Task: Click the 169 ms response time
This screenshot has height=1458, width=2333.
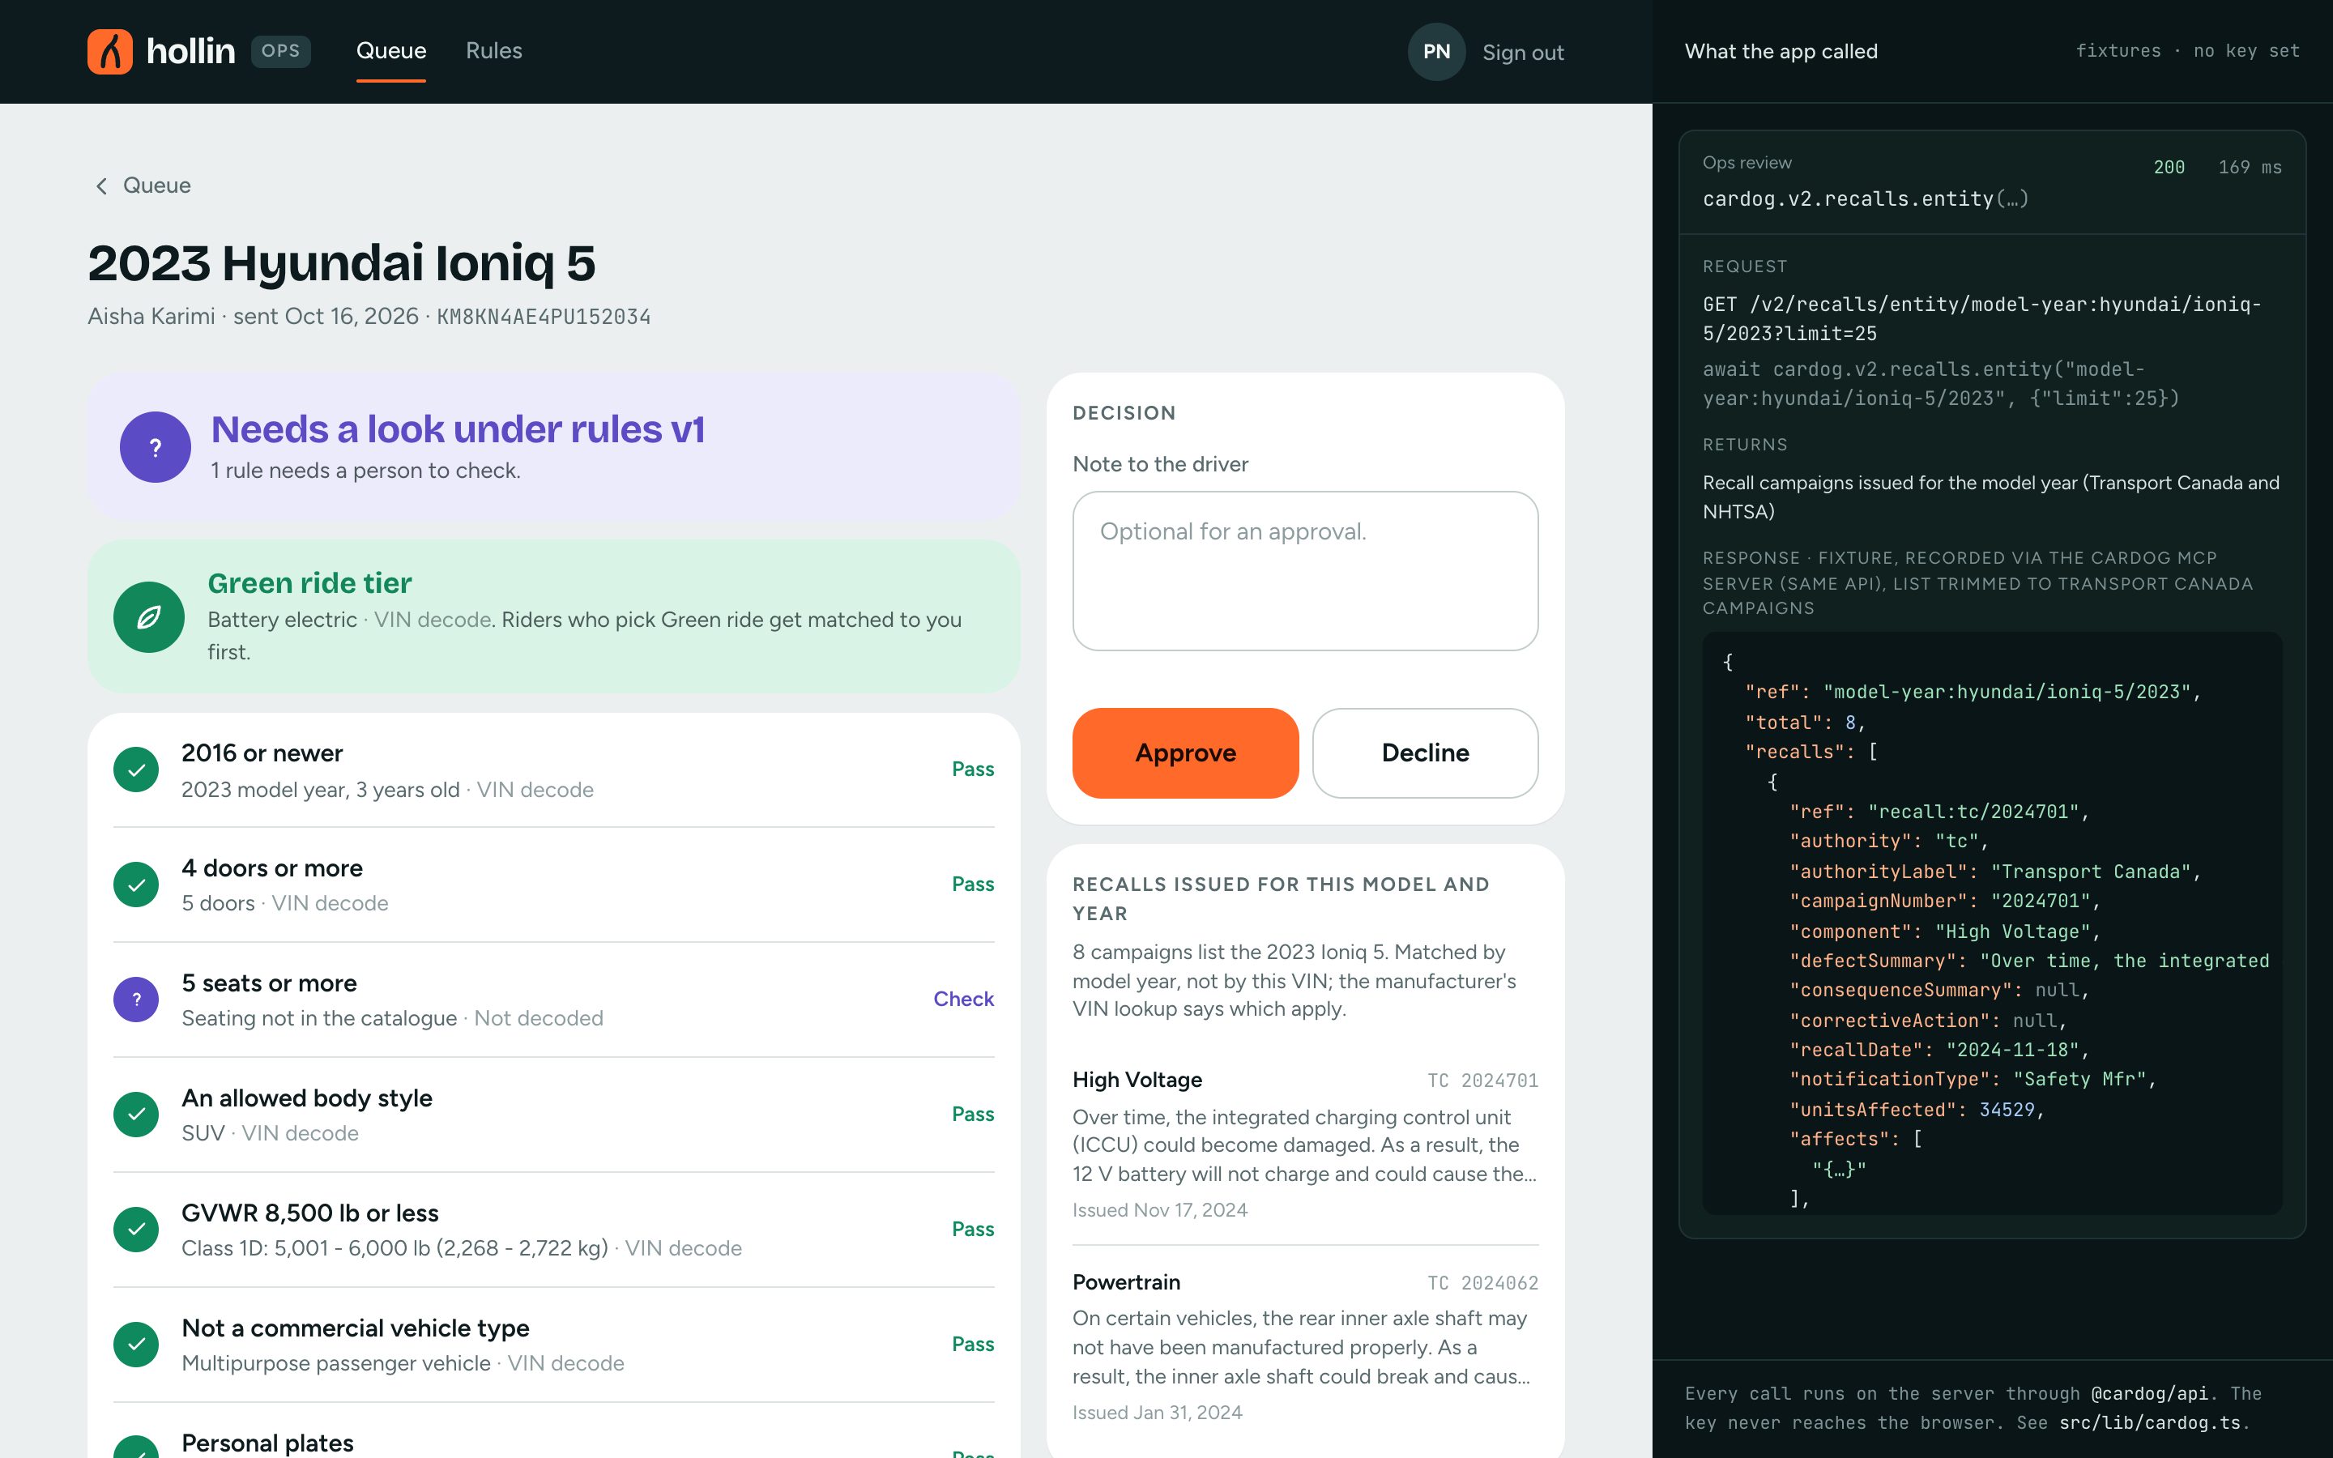Action: pos(2249,168)
